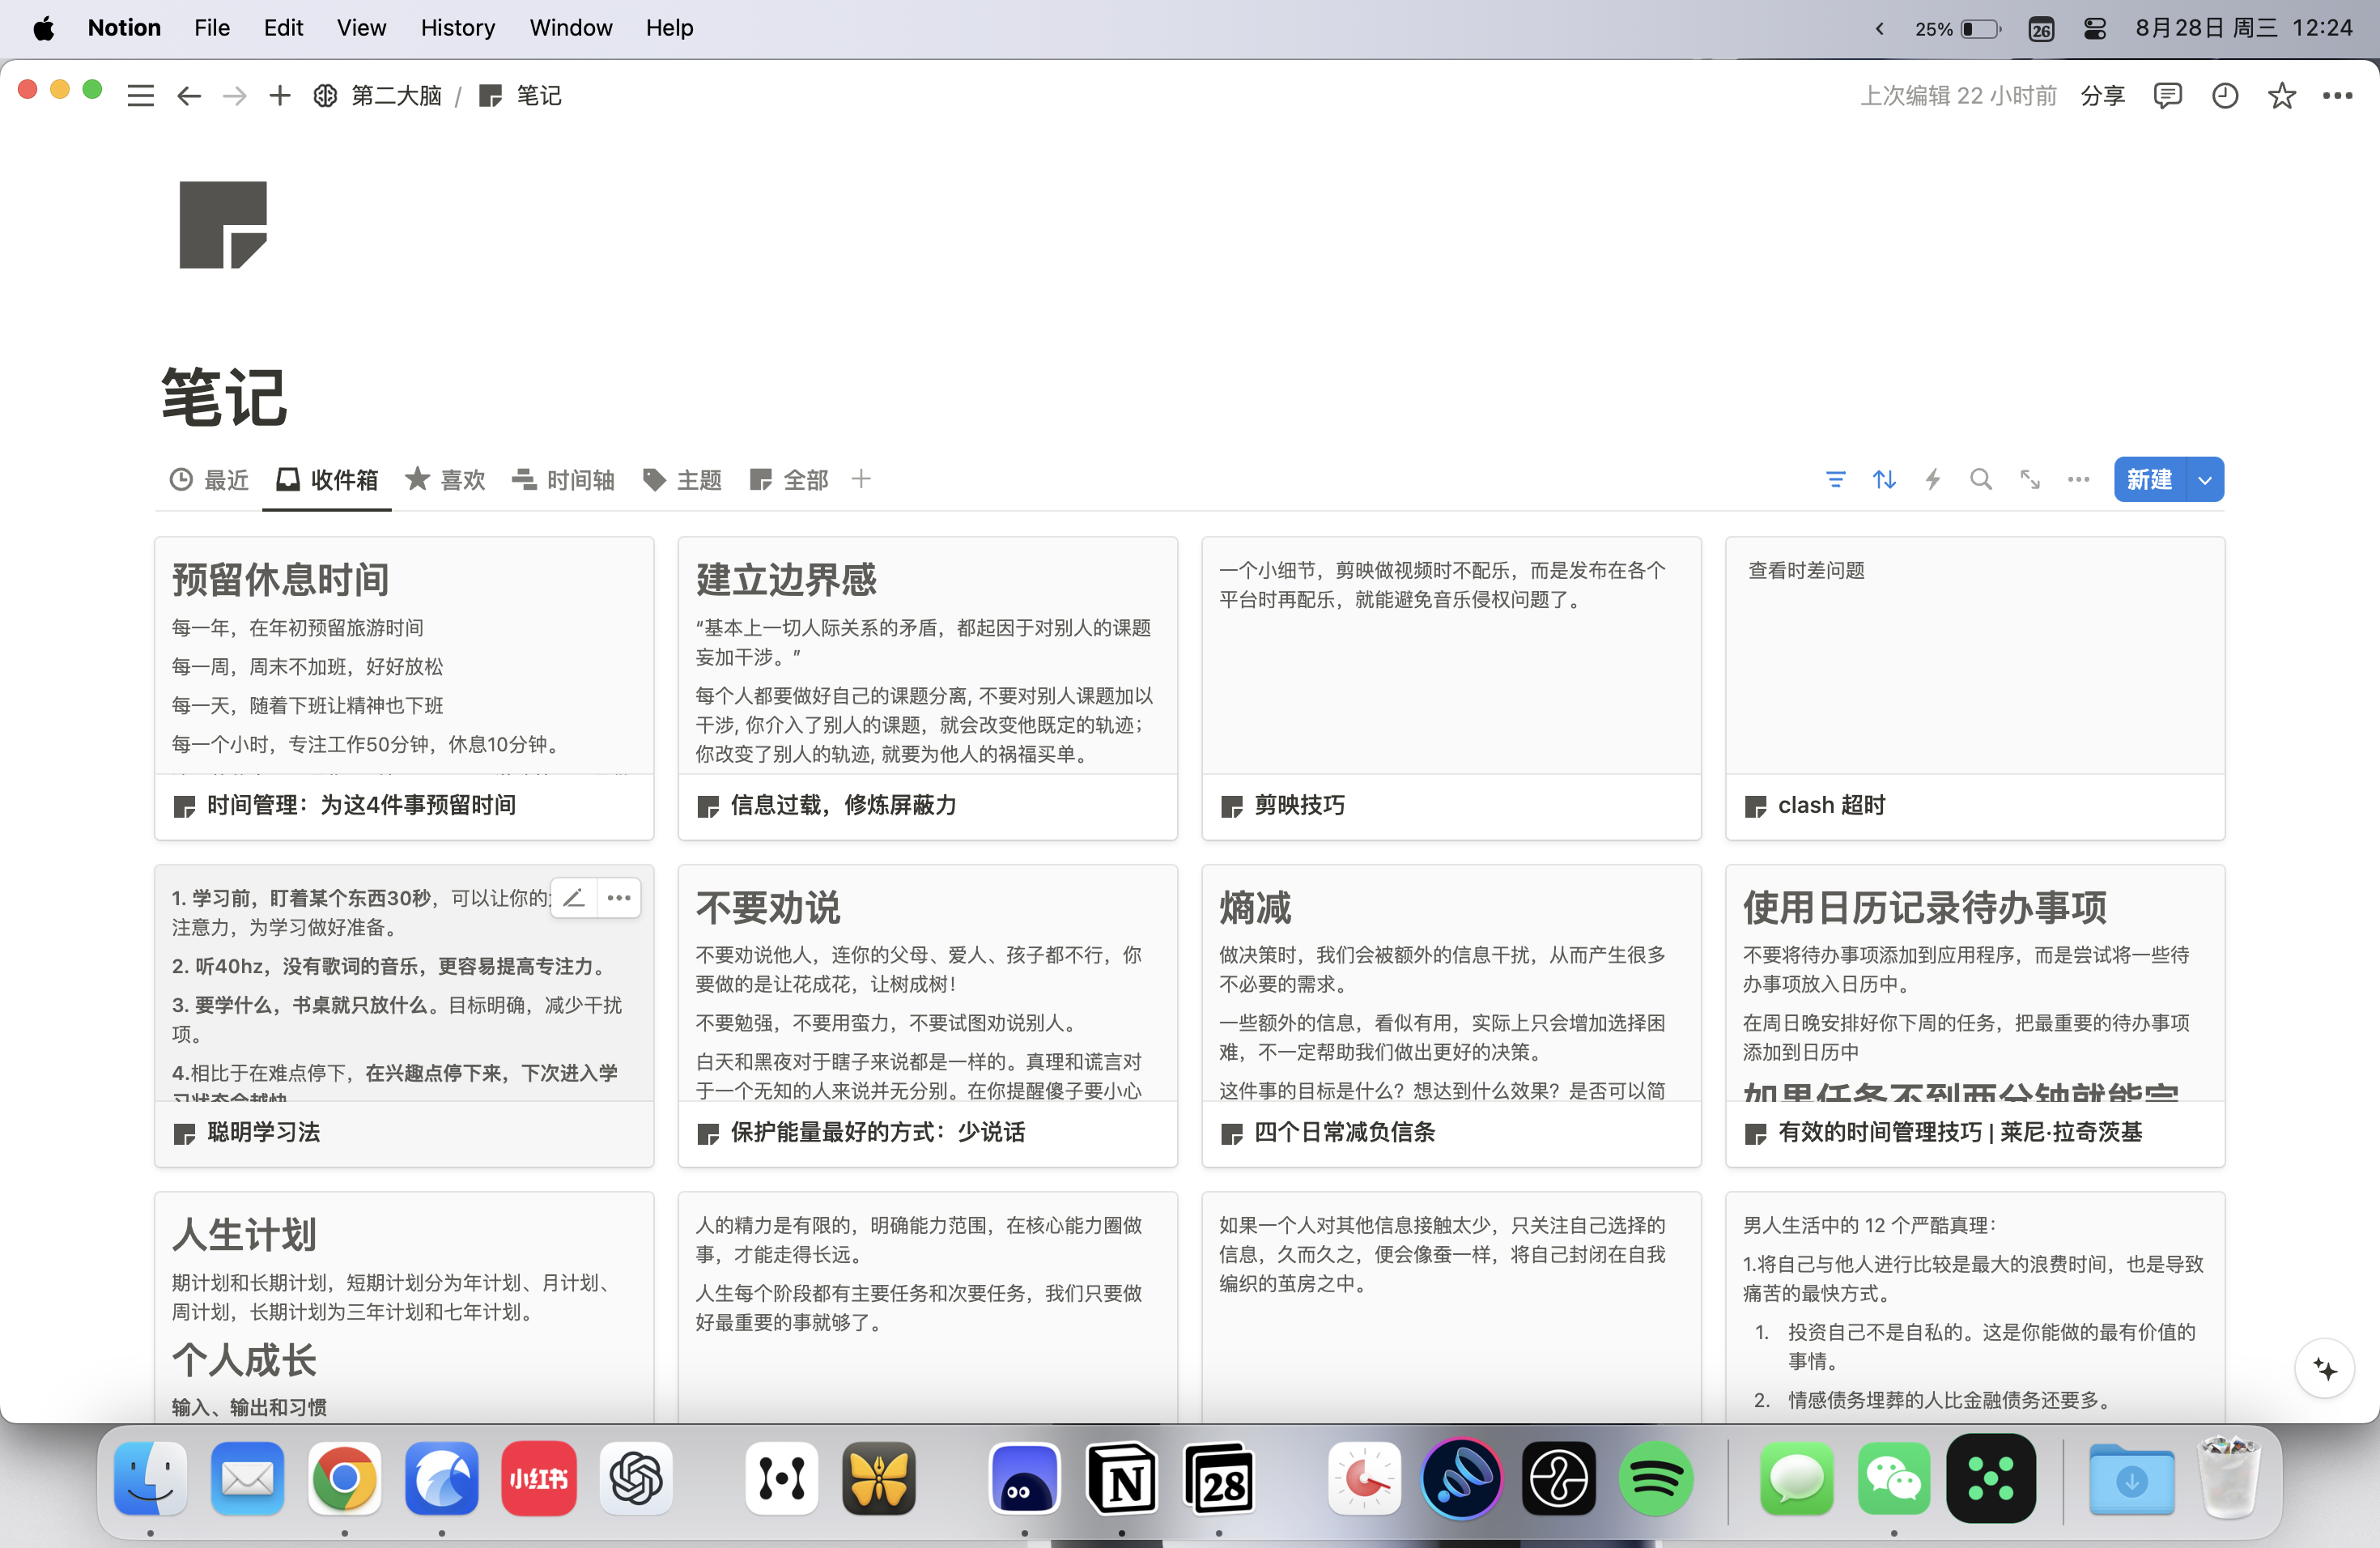Viewport: 2380px width, 1548px height.
Task: Open the 四个日常减负信条 card
Action: pos(1451,1016)
